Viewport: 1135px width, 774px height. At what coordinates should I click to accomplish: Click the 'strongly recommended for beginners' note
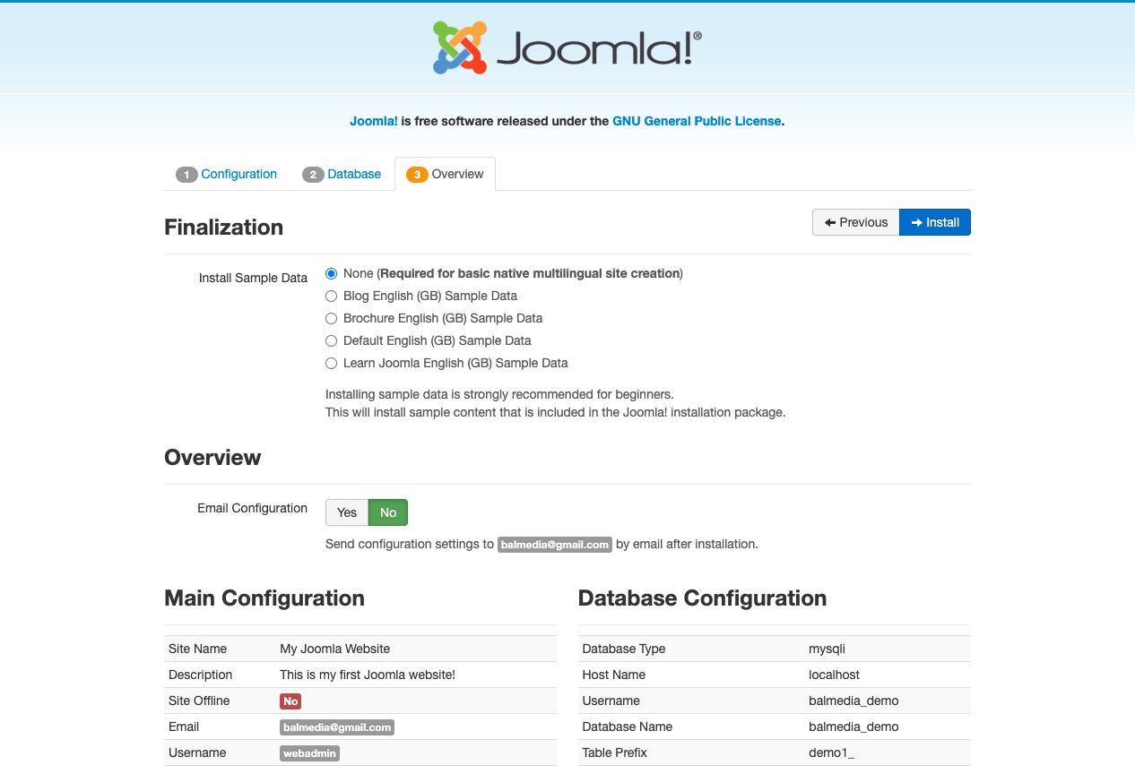(499, 394)
